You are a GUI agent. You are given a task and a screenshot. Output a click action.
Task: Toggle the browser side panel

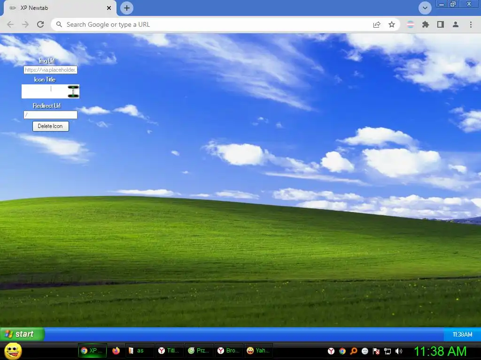pyautogui.click(x=441, y=24)
